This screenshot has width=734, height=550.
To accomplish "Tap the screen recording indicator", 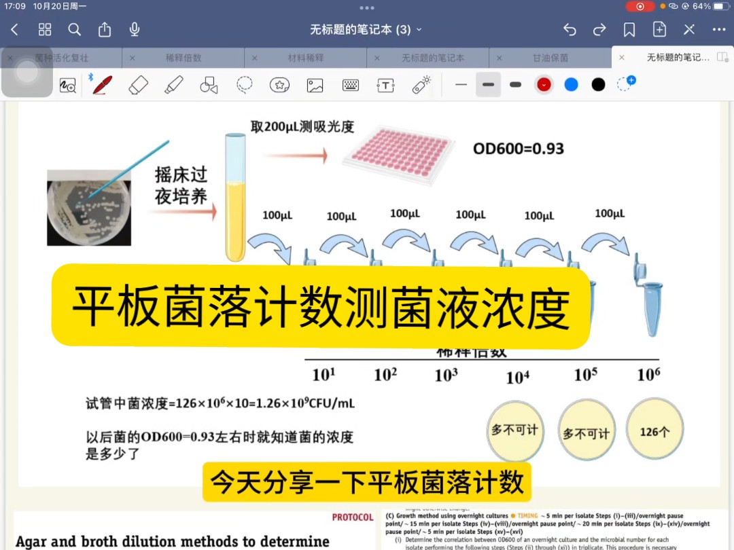I will (640, 7).
